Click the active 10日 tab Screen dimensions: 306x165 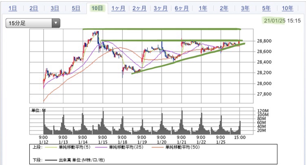(x=97, y=9)
